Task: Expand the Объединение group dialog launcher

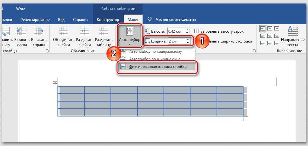Action: tap(47, 51)
